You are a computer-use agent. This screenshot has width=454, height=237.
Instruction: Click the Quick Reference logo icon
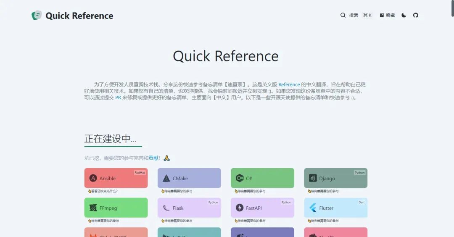pos(37,15)
